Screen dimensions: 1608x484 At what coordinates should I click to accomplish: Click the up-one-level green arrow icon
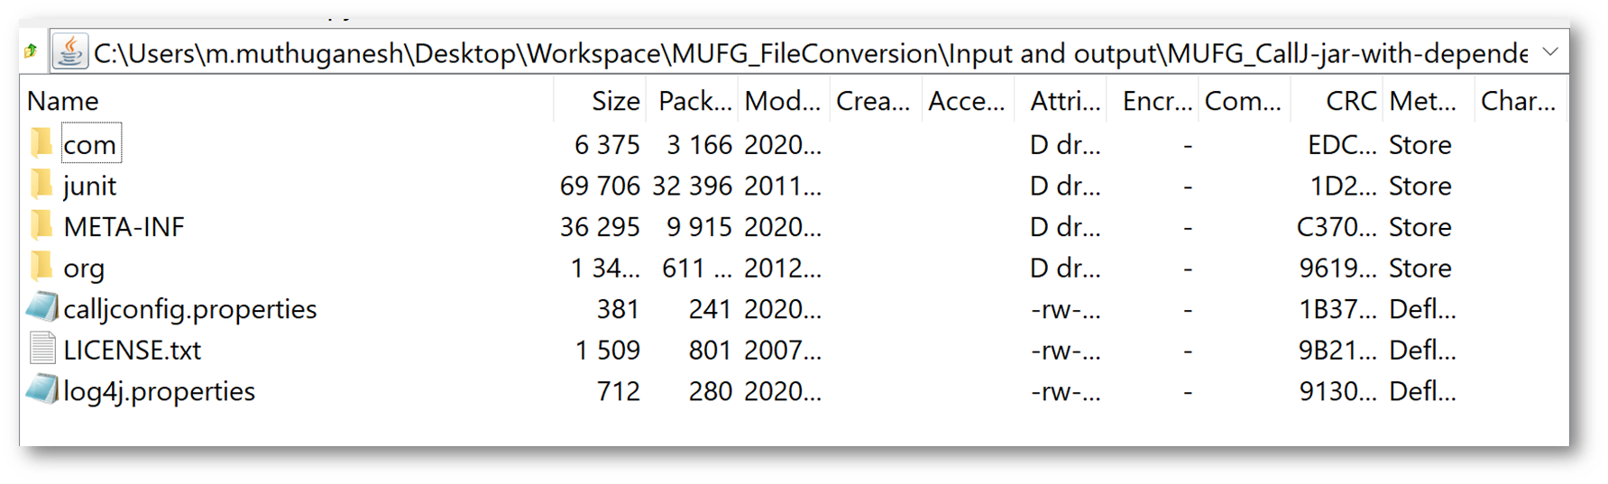[x=31, y=51]
